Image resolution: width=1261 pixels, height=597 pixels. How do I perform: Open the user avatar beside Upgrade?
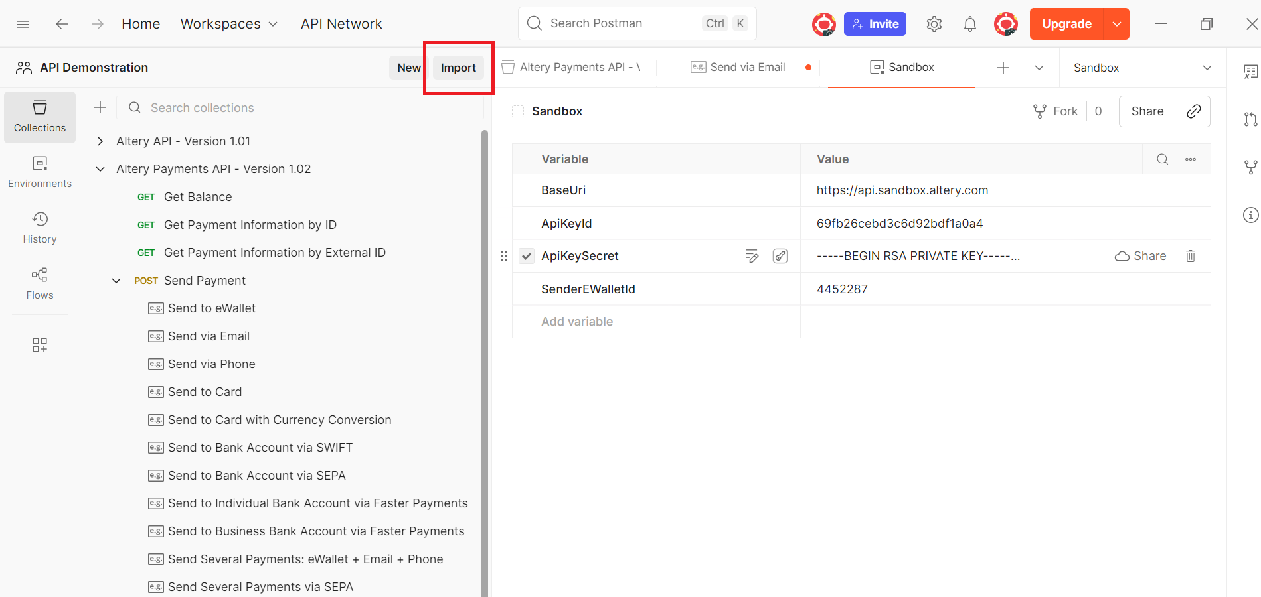[x=1006, y=24]
